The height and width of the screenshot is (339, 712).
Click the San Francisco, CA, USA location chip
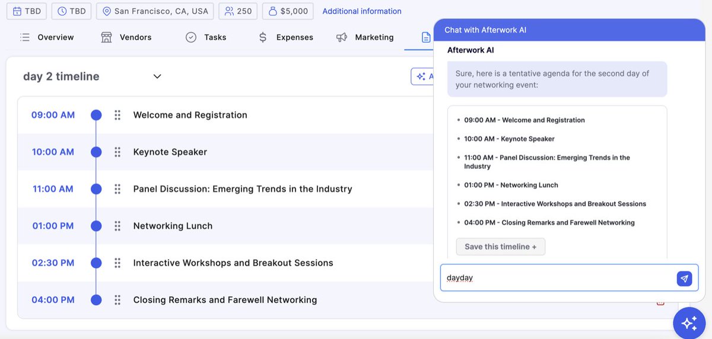[155, 11]
